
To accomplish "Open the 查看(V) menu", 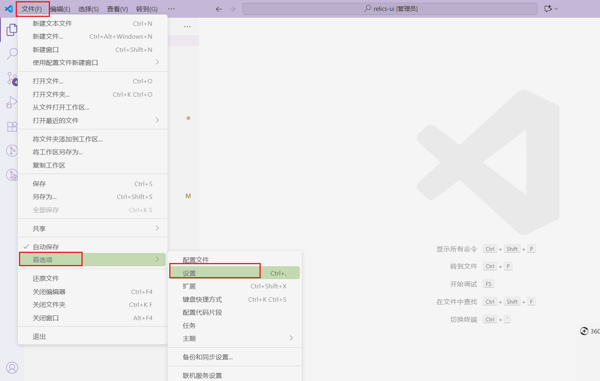I will pos(117,9).
